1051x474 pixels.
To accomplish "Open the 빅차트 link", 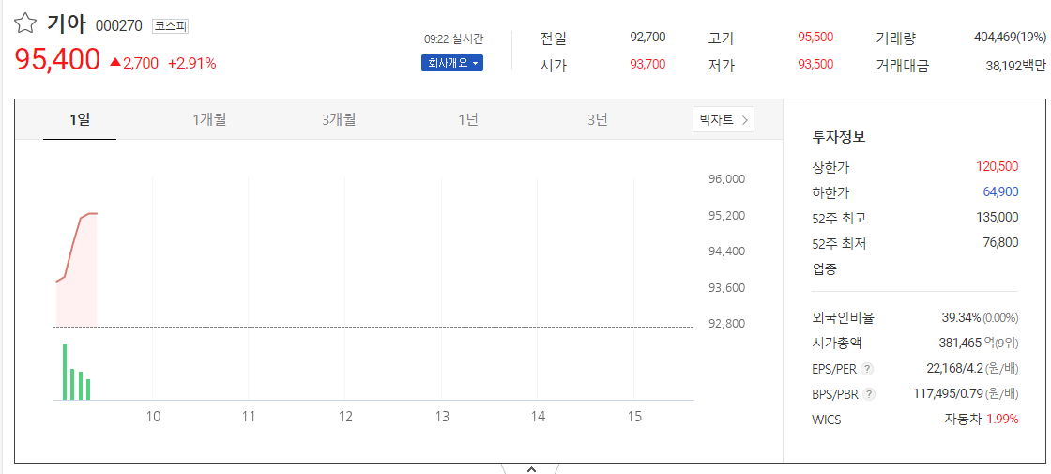I will [724, 120].
